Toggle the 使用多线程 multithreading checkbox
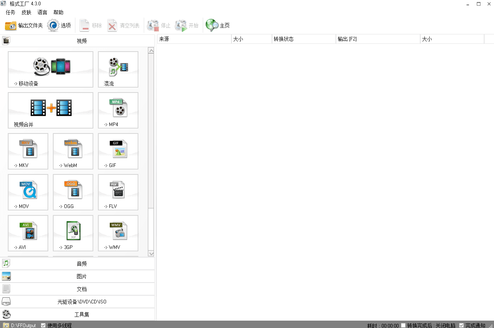 coord(43,325)
